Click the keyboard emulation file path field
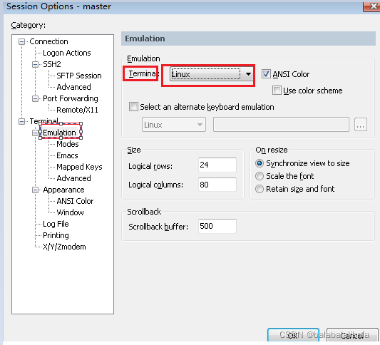 pyautogui.click(x=281, y=125)
